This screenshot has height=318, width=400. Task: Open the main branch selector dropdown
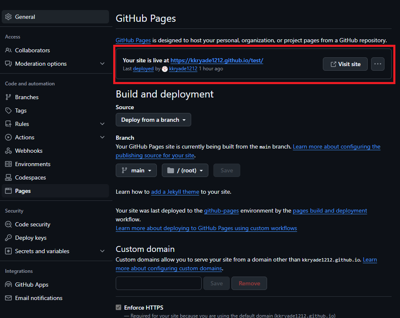pyautogui.click(x=136, y=170)
